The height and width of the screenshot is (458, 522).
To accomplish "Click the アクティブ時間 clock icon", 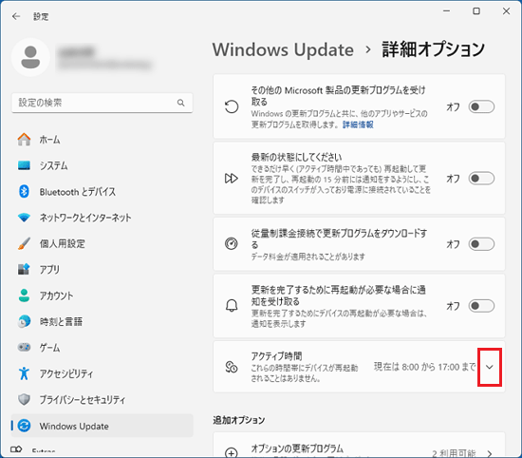I will tap(232, 367).
